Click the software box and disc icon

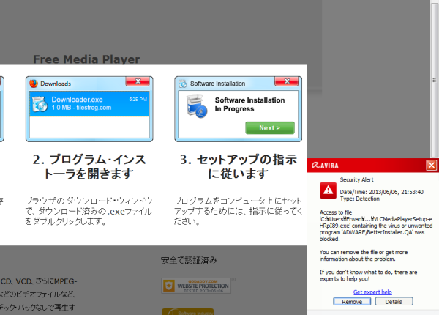pyautogui.click(x=197, y=106)
